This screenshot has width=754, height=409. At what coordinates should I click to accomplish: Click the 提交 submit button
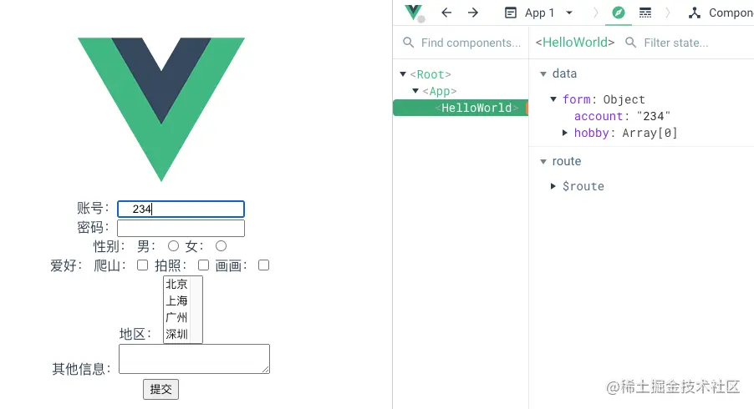pyautogui.click(x=160, y=389)
